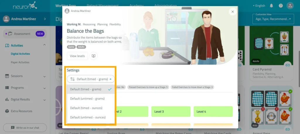Open the English language selector
The height and width of the screenshot is (134, 300).
259,6
